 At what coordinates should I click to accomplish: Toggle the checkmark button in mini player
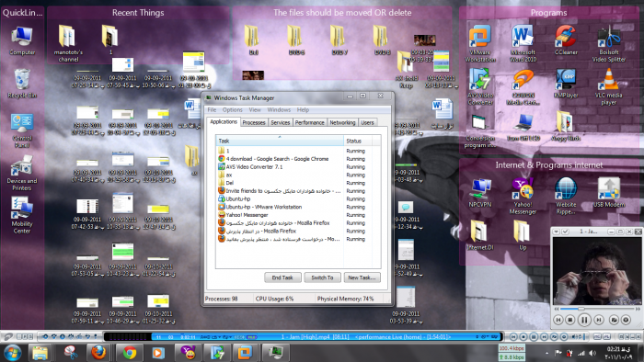point(565,232)
